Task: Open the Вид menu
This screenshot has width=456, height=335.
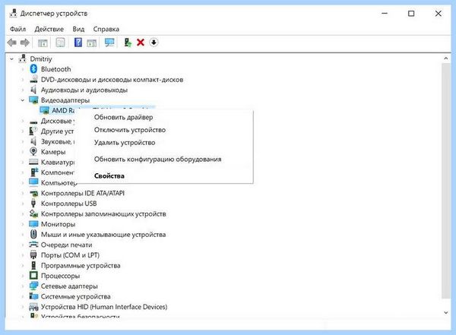Action: pyautogui.click(x=78, y=29)
